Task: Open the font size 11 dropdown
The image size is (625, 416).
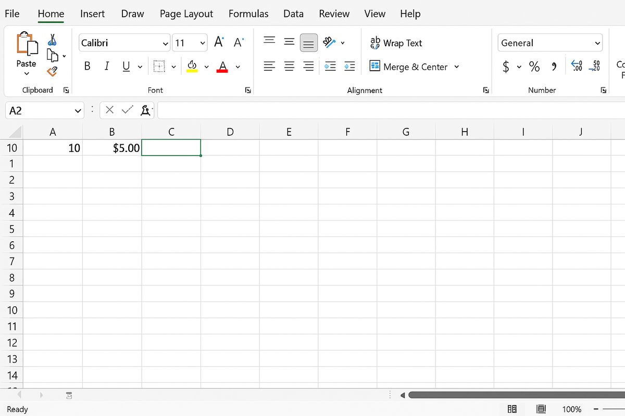Action: (x=202, y=43)
